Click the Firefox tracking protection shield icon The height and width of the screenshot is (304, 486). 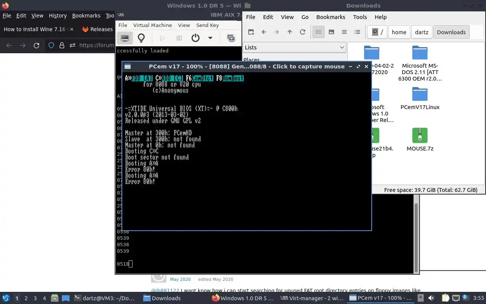click(51, 45)
